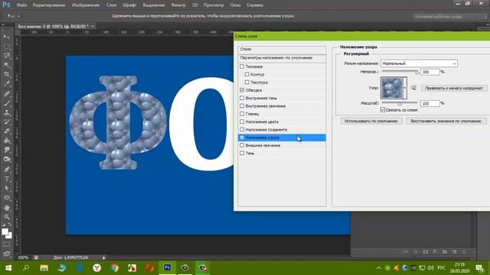Screen dimensions: 490x275
Task: Select the Paint Bucket tool
Action: click(x=7, y=141)
